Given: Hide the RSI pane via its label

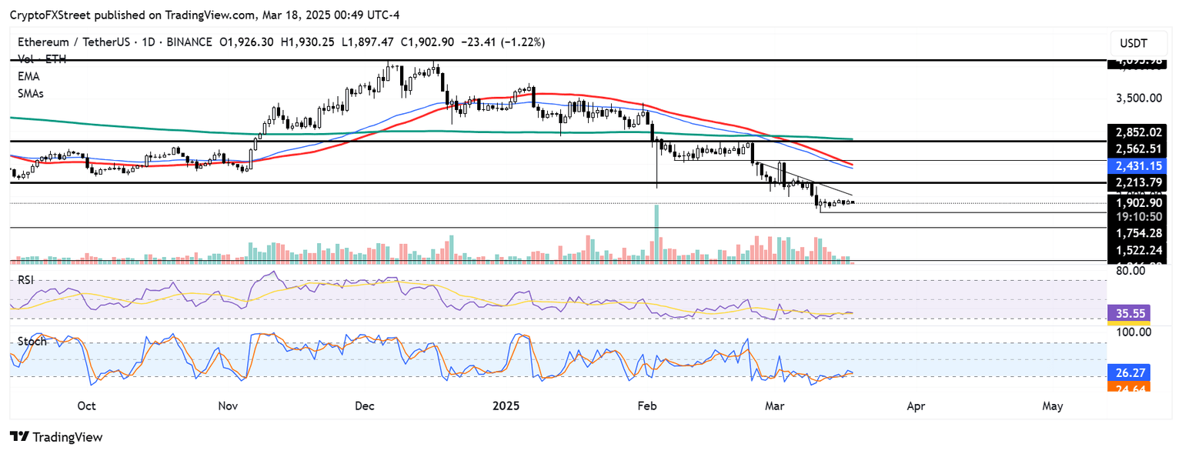Looking at the screenshot, I should [x=24, y=280].
